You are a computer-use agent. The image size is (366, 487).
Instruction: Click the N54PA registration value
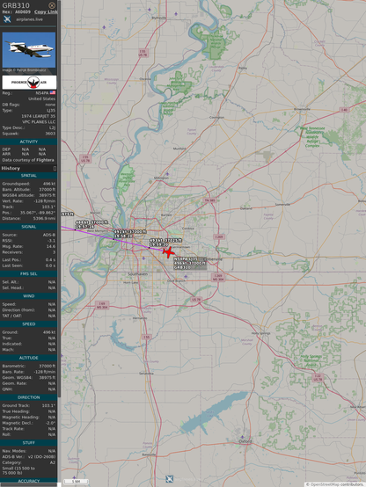point(42,93)
